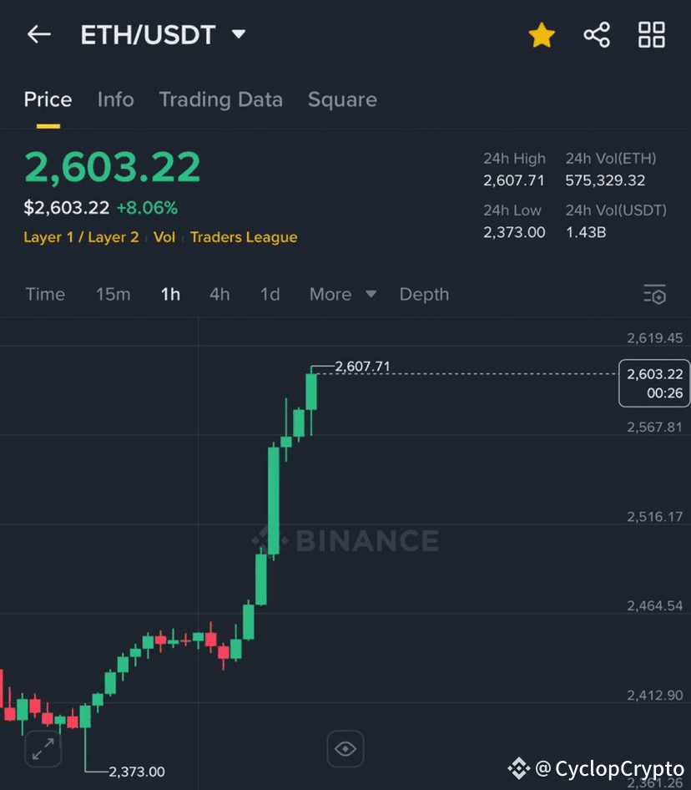Go back with the left arrow icon
Screen dimensions: 691x790
pyautogui.click(x=38, y=34)
